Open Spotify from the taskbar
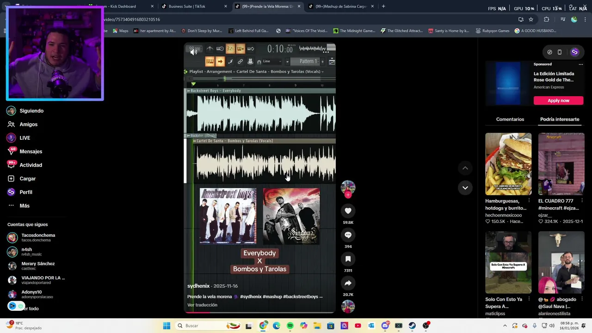This screenshot has width=592, height=333. [x=290, y=326]
